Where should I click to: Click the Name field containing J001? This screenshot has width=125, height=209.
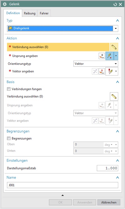63,185
